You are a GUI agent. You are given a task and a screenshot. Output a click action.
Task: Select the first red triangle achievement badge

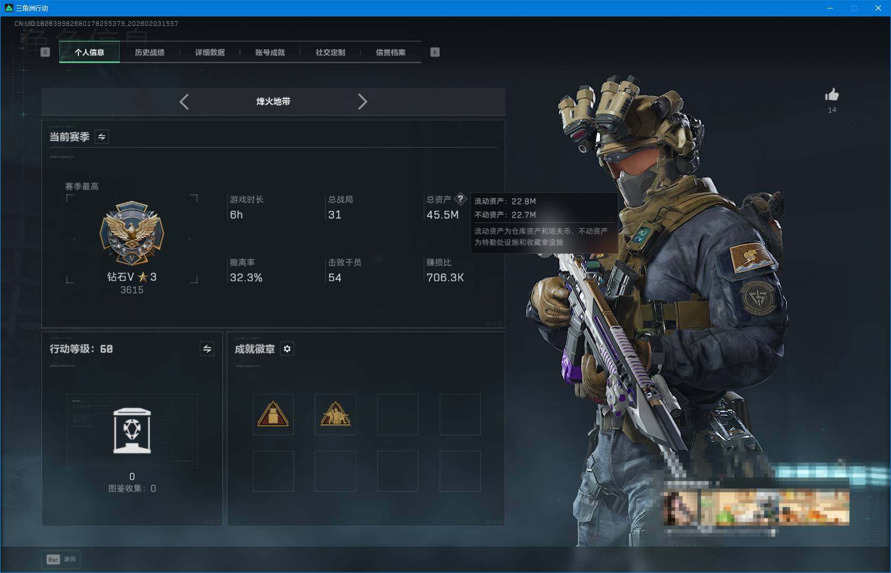coord(273,415)
